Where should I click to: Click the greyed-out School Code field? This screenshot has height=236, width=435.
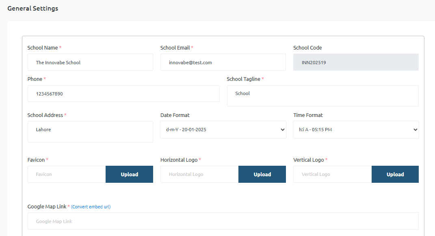tap(356, 63)
